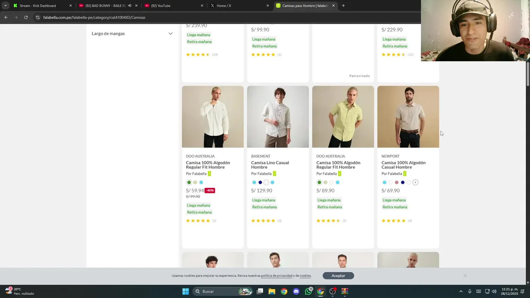Reload the page with the refresh icon
The image size is (530, 298).
coord(26,17)
